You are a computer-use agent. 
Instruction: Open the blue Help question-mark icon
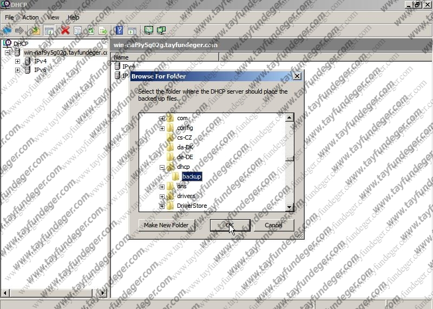[x=119, y=30]
